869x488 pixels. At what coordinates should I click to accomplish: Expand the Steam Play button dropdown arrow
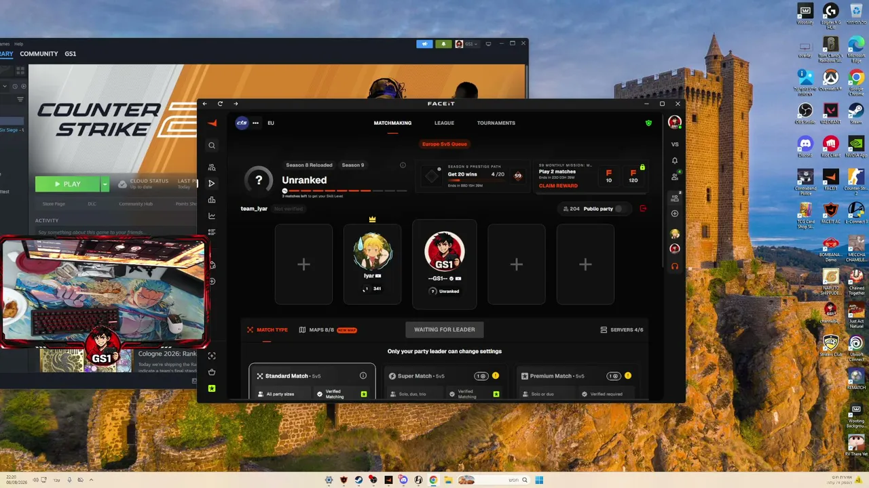pos(105,184)
